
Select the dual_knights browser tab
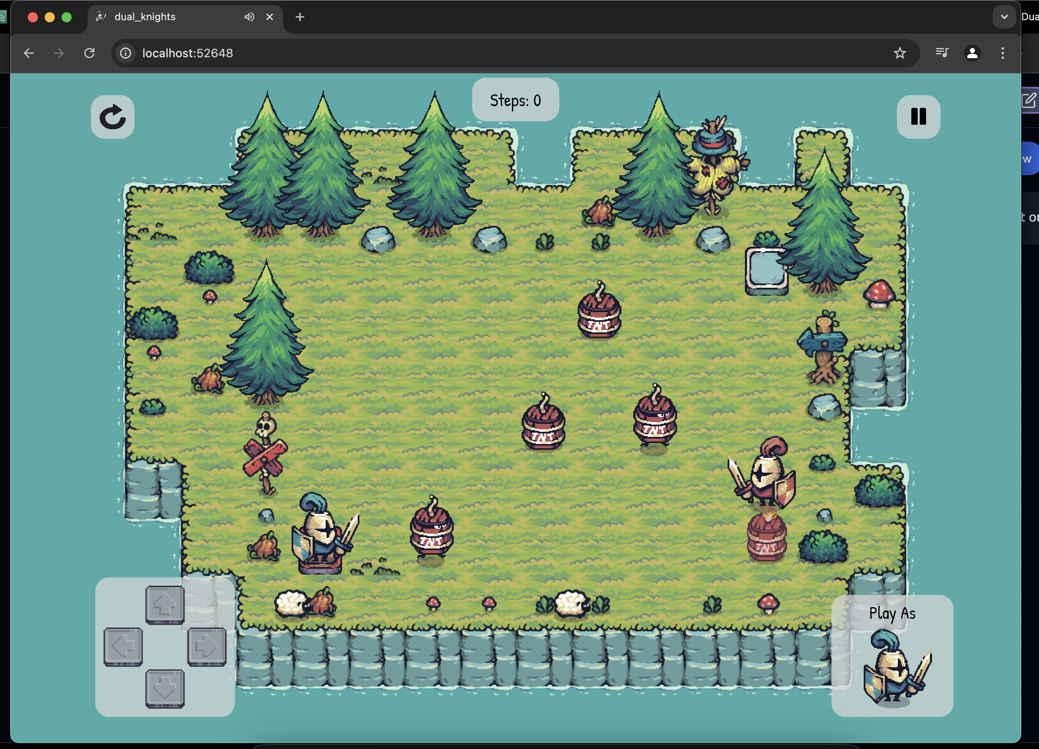point(174,17)
